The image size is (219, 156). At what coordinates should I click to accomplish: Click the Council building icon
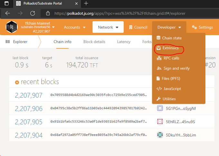(x=130, y=27)
